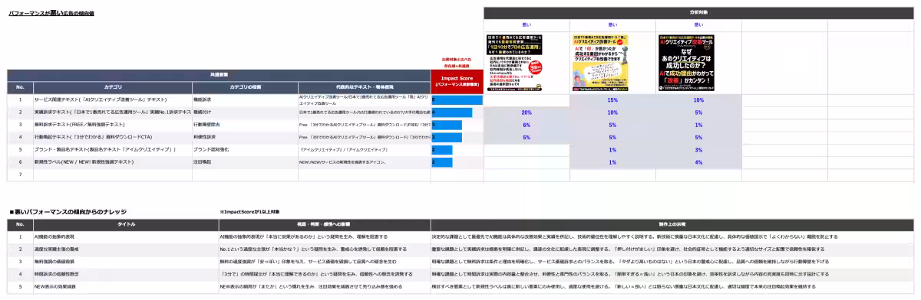921x300 pixels.
Task: Select the 無料訴求テキスト(FREE) category cell
Action: coord(112,125)
